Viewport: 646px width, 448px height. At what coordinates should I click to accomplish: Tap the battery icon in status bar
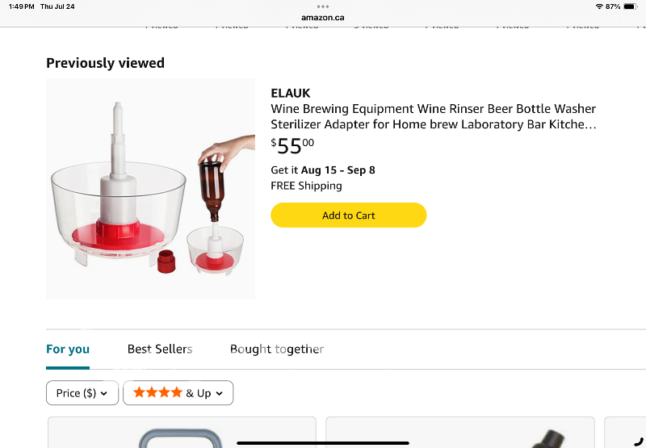coord(629,6)
